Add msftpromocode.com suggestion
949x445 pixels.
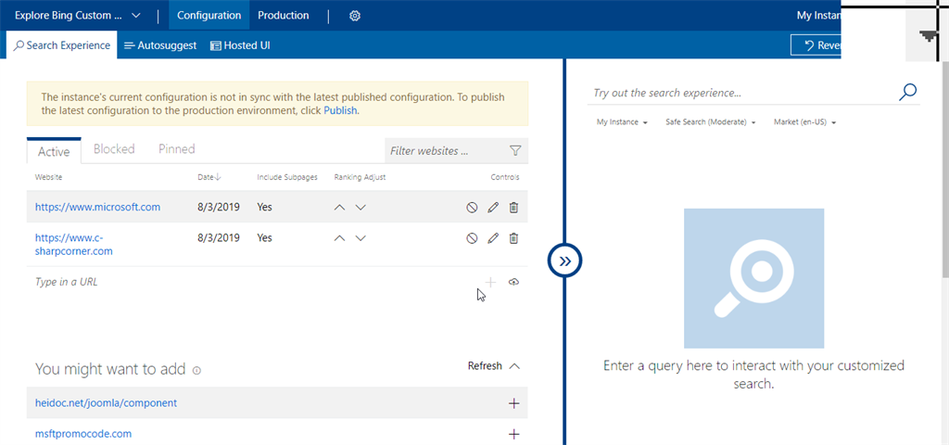tap(513, 434)
